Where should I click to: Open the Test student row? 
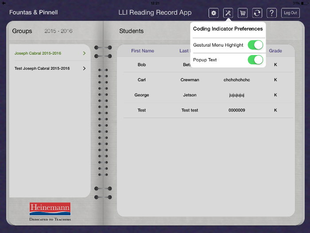click(x=142, y=110)
